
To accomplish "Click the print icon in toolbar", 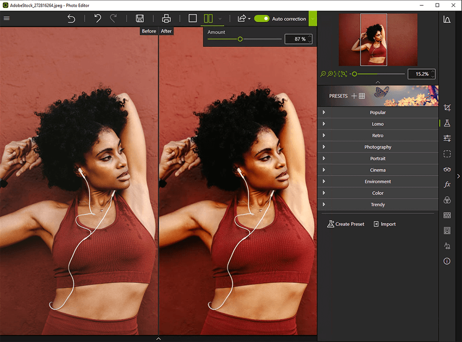I will coord(167,19).
